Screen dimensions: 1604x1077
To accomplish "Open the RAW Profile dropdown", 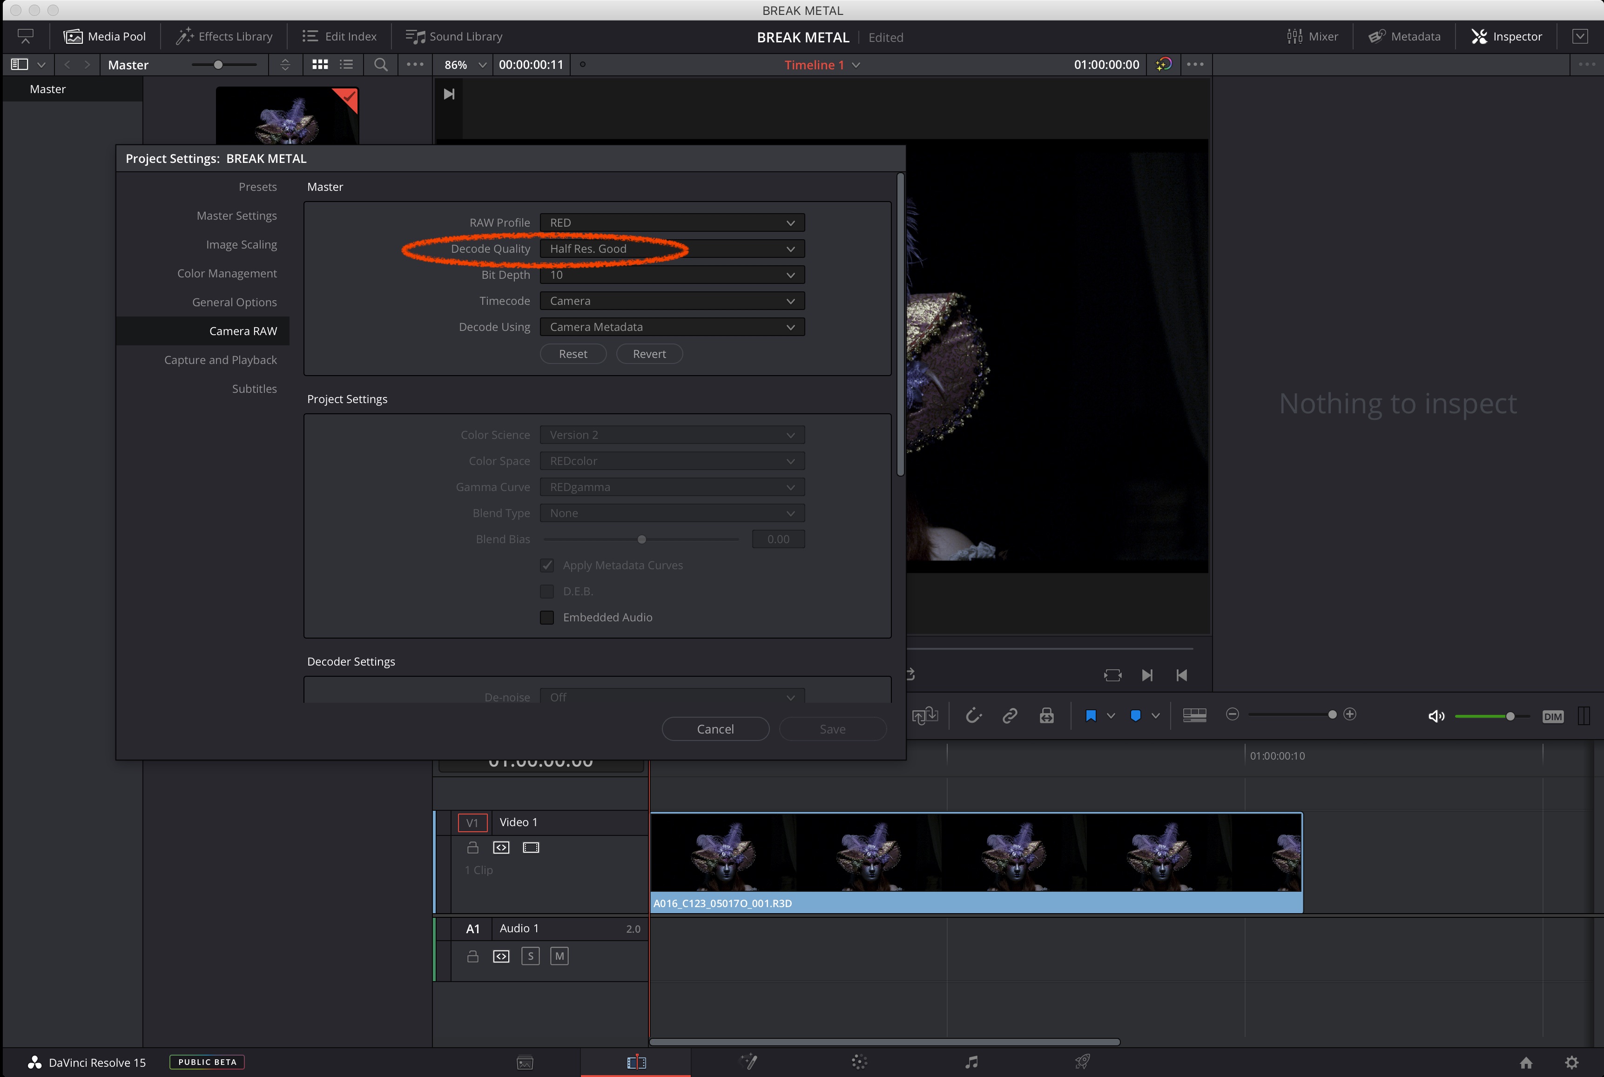I will click(x=672, y=222).
